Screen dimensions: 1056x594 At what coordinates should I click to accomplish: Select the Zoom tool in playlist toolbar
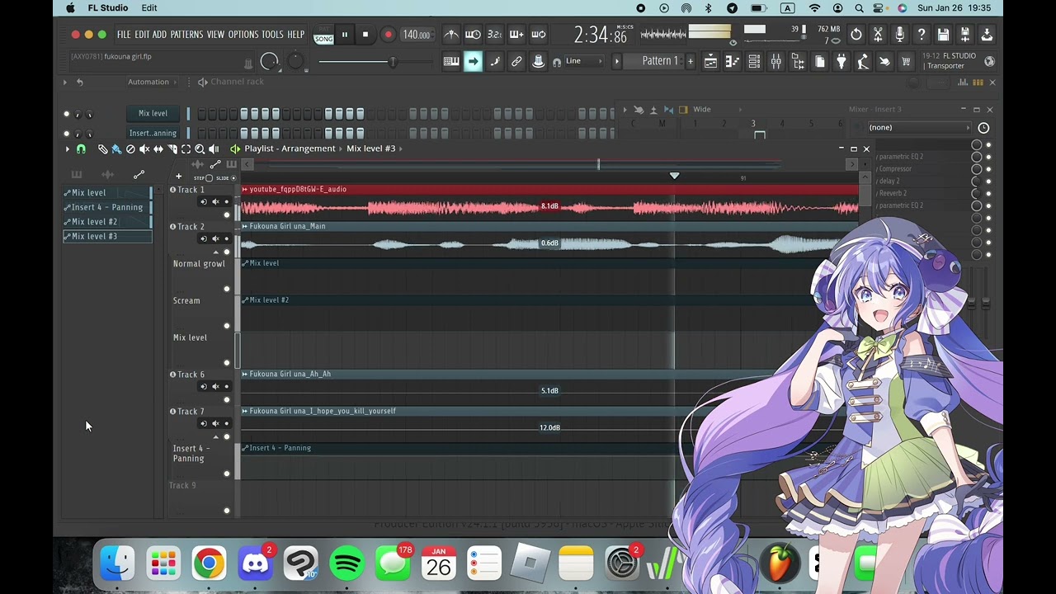(200, 149)
